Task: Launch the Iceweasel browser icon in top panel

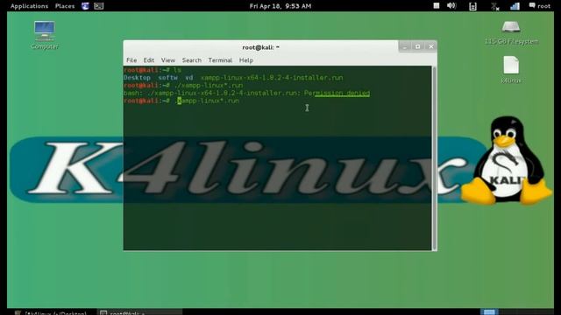Action: pos(85,6)
